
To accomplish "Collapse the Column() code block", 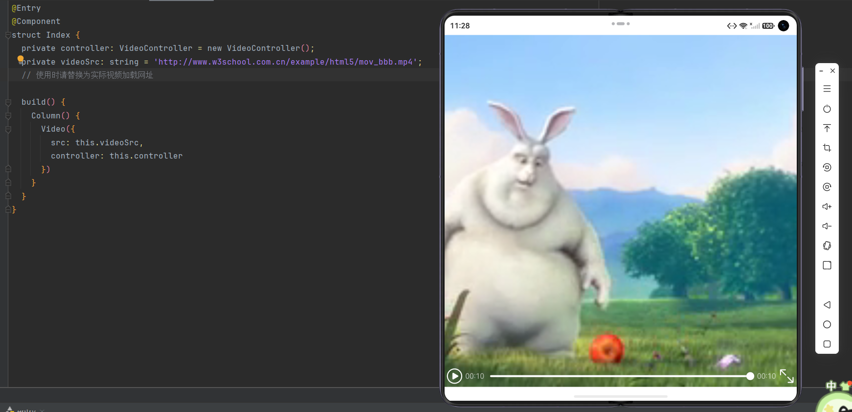I will [x=8, y=116].
